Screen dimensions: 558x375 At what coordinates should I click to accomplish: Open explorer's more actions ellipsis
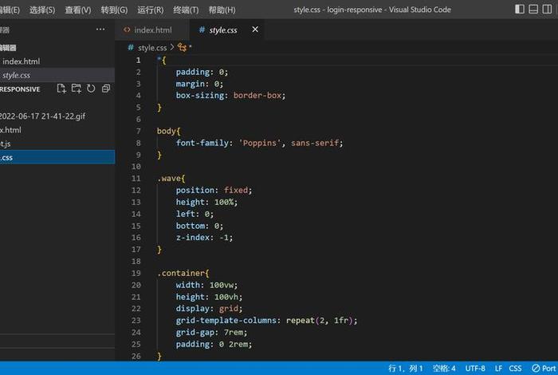point(100,30)
